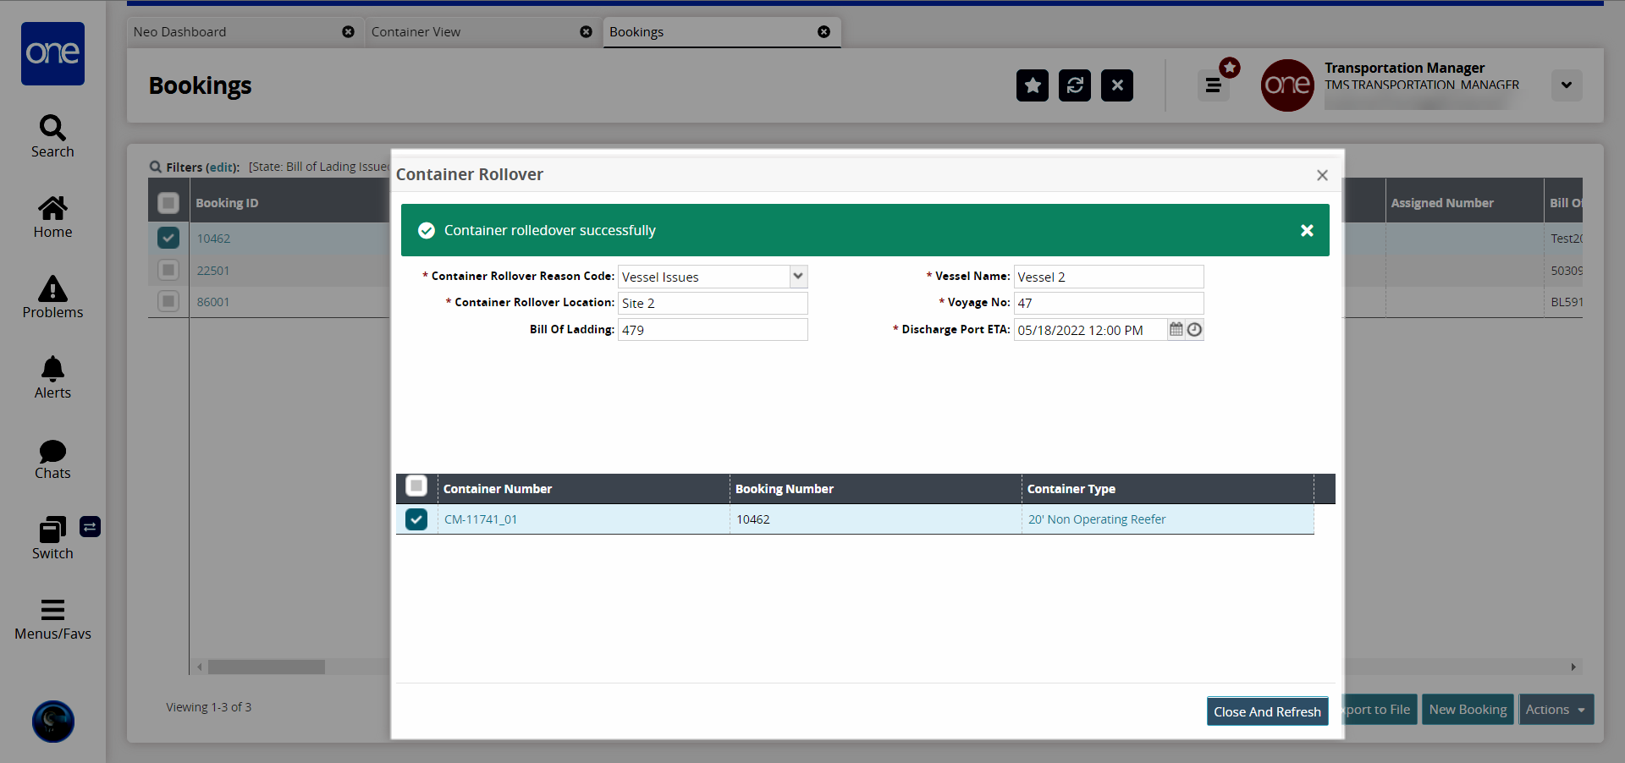The height and width of the screenshot is (763, 1625).
Task: Expand the Container Rollover Reason Code dropdown
Action: 797,277
